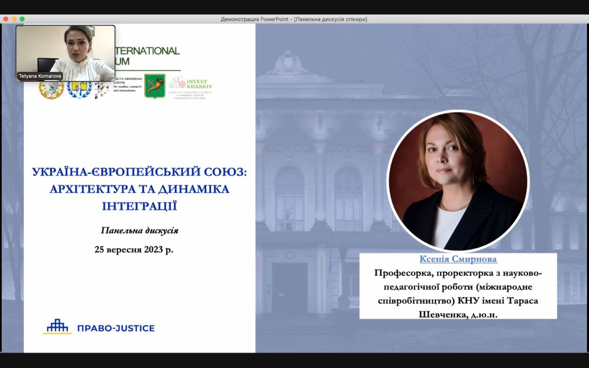Click the ПРАВО-JUSTICE text label
The width and height of the screenshot is (589, 368).
[x=116, y=328]
